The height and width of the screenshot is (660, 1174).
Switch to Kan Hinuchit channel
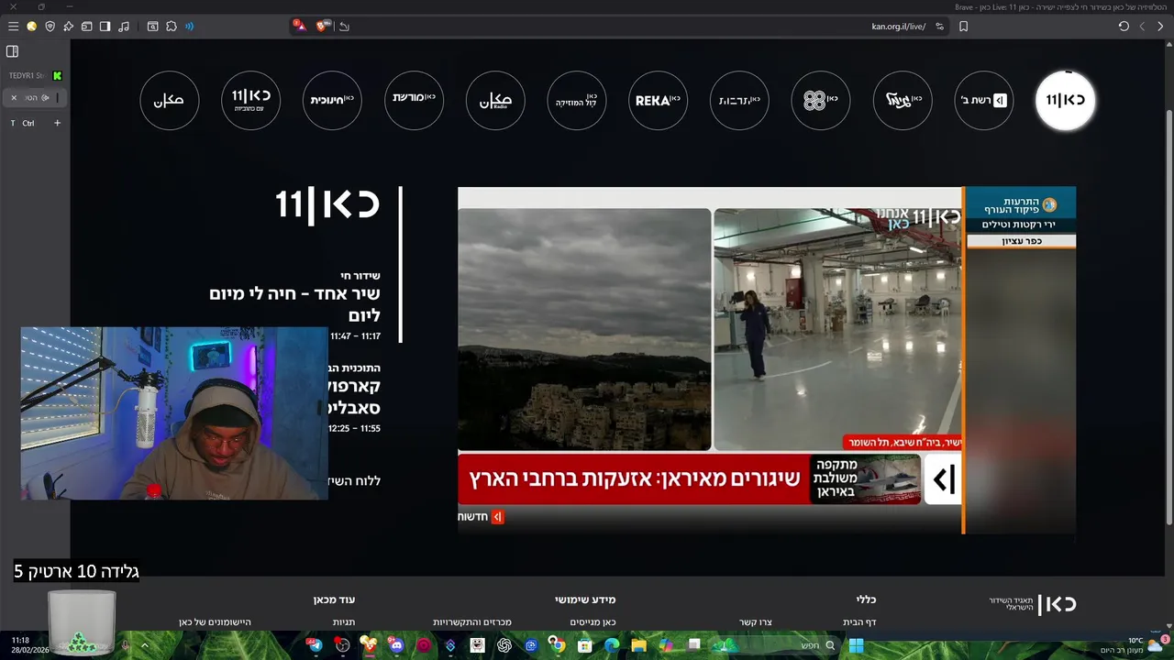332,100
